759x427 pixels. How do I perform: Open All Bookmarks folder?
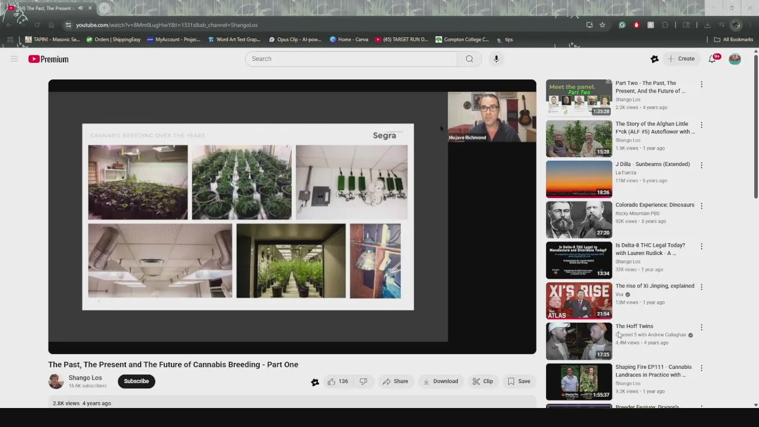click(734, 40)
